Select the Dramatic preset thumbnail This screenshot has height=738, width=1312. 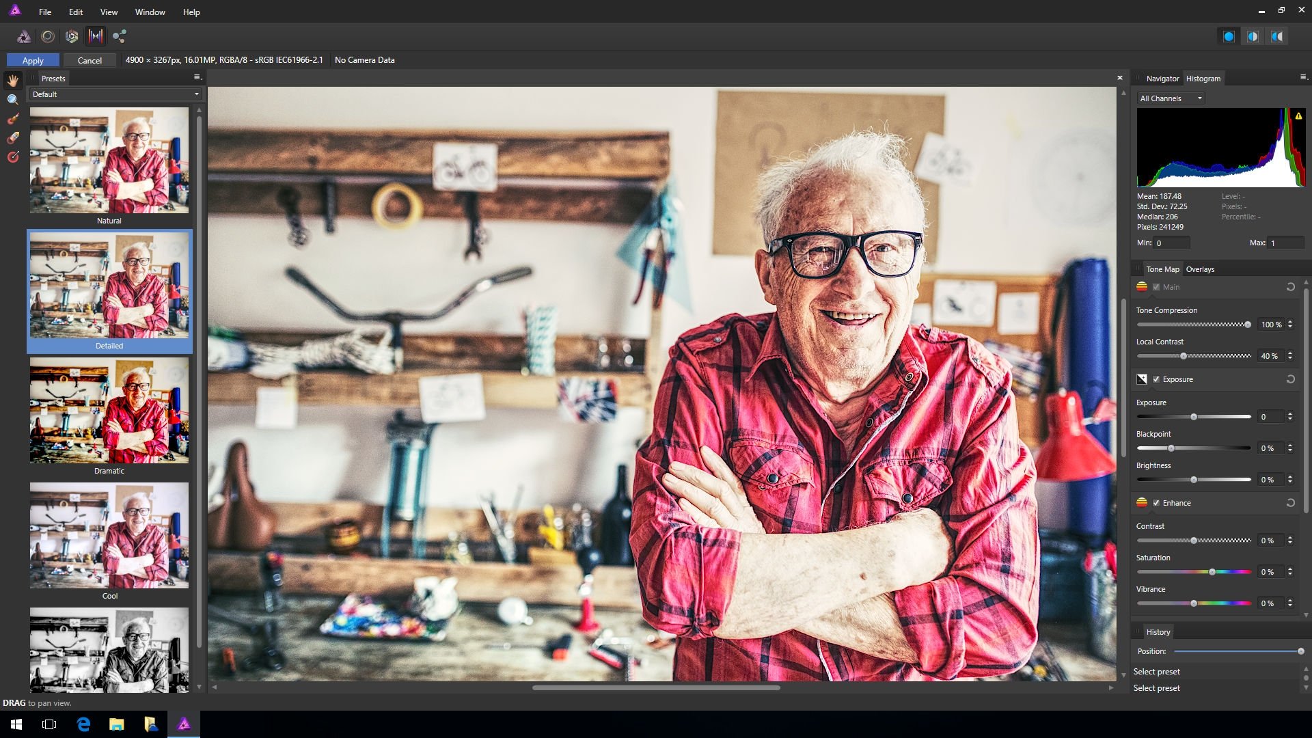[x=109, y=410]
